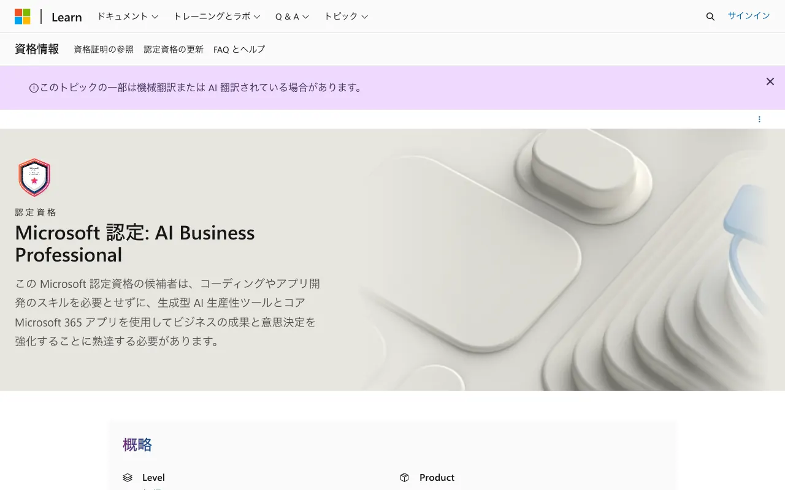Click the 概略 section heading
This screenshot has width=785, height=490.
[137, 445]
